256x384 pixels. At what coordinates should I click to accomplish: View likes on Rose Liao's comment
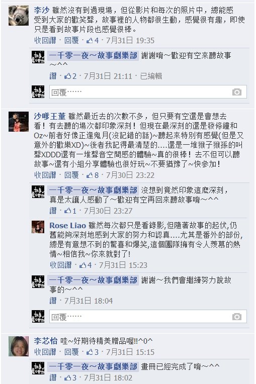coord(86,265)
